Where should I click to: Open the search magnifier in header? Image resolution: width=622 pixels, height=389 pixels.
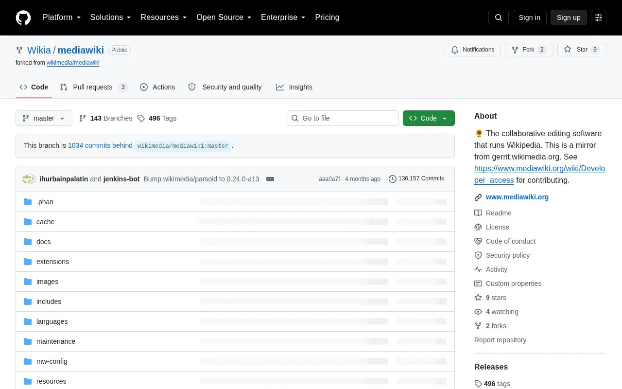pos(499,18)
